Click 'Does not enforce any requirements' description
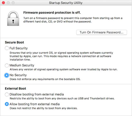This screenshot has height=116, width=132. [x=45, y=79]
